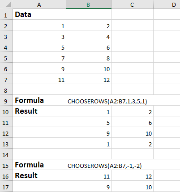
Task: Click empty cell C8
Action: coord(132,90)
